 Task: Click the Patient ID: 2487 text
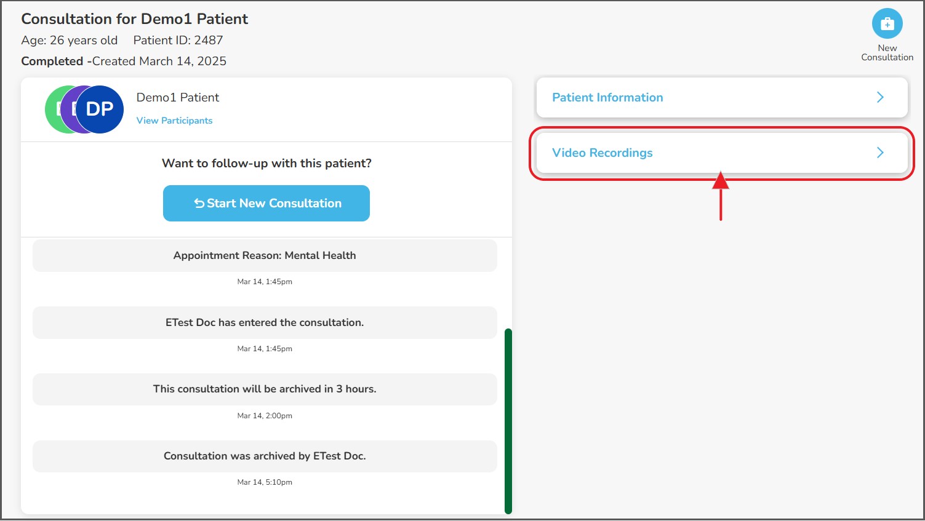click(178, 41)
